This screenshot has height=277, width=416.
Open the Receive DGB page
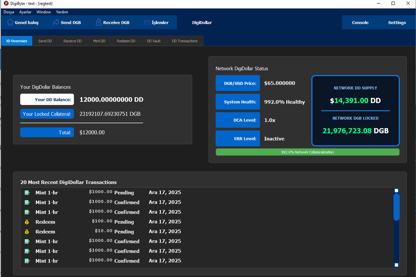(x=112, y=22)
